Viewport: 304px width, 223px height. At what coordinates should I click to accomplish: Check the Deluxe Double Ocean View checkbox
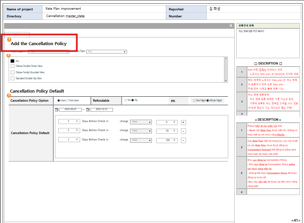tap(12, 66)
